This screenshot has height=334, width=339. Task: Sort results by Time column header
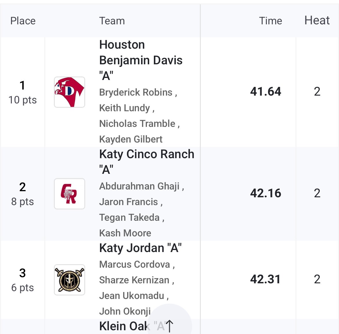(270, 21)
